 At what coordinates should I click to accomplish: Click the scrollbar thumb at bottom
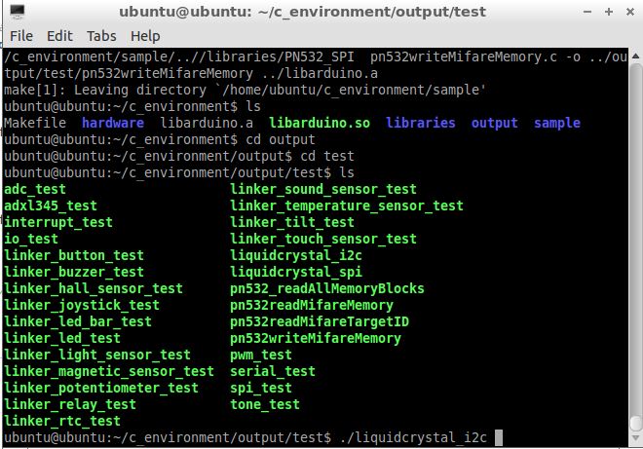click(x=635, y=424)
